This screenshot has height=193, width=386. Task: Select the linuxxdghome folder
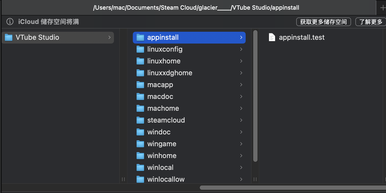(170, 73)
